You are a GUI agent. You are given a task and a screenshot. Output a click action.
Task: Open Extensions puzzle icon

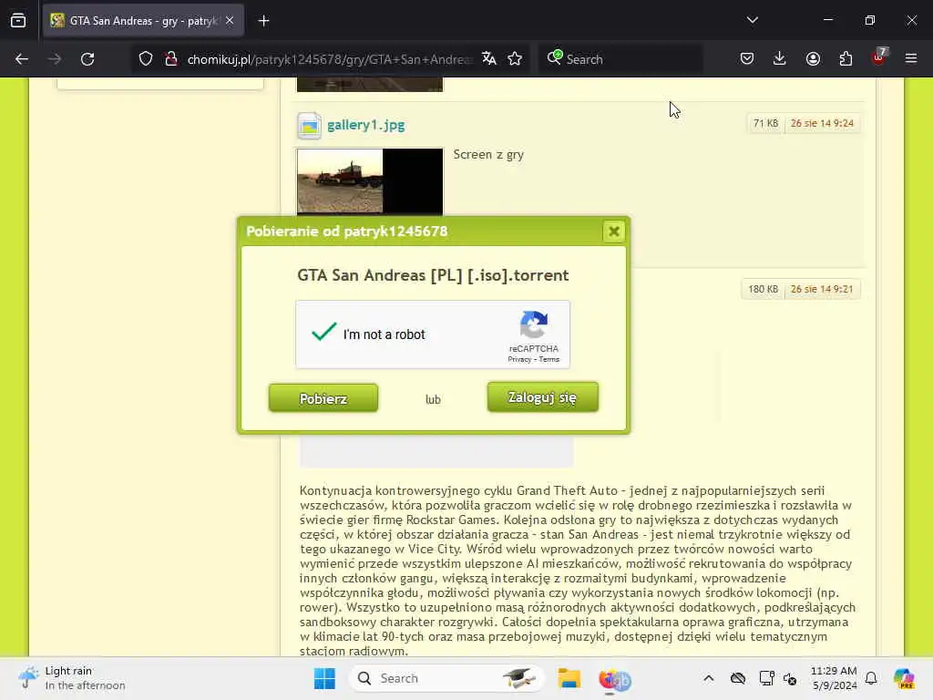(x=846, y=58)
